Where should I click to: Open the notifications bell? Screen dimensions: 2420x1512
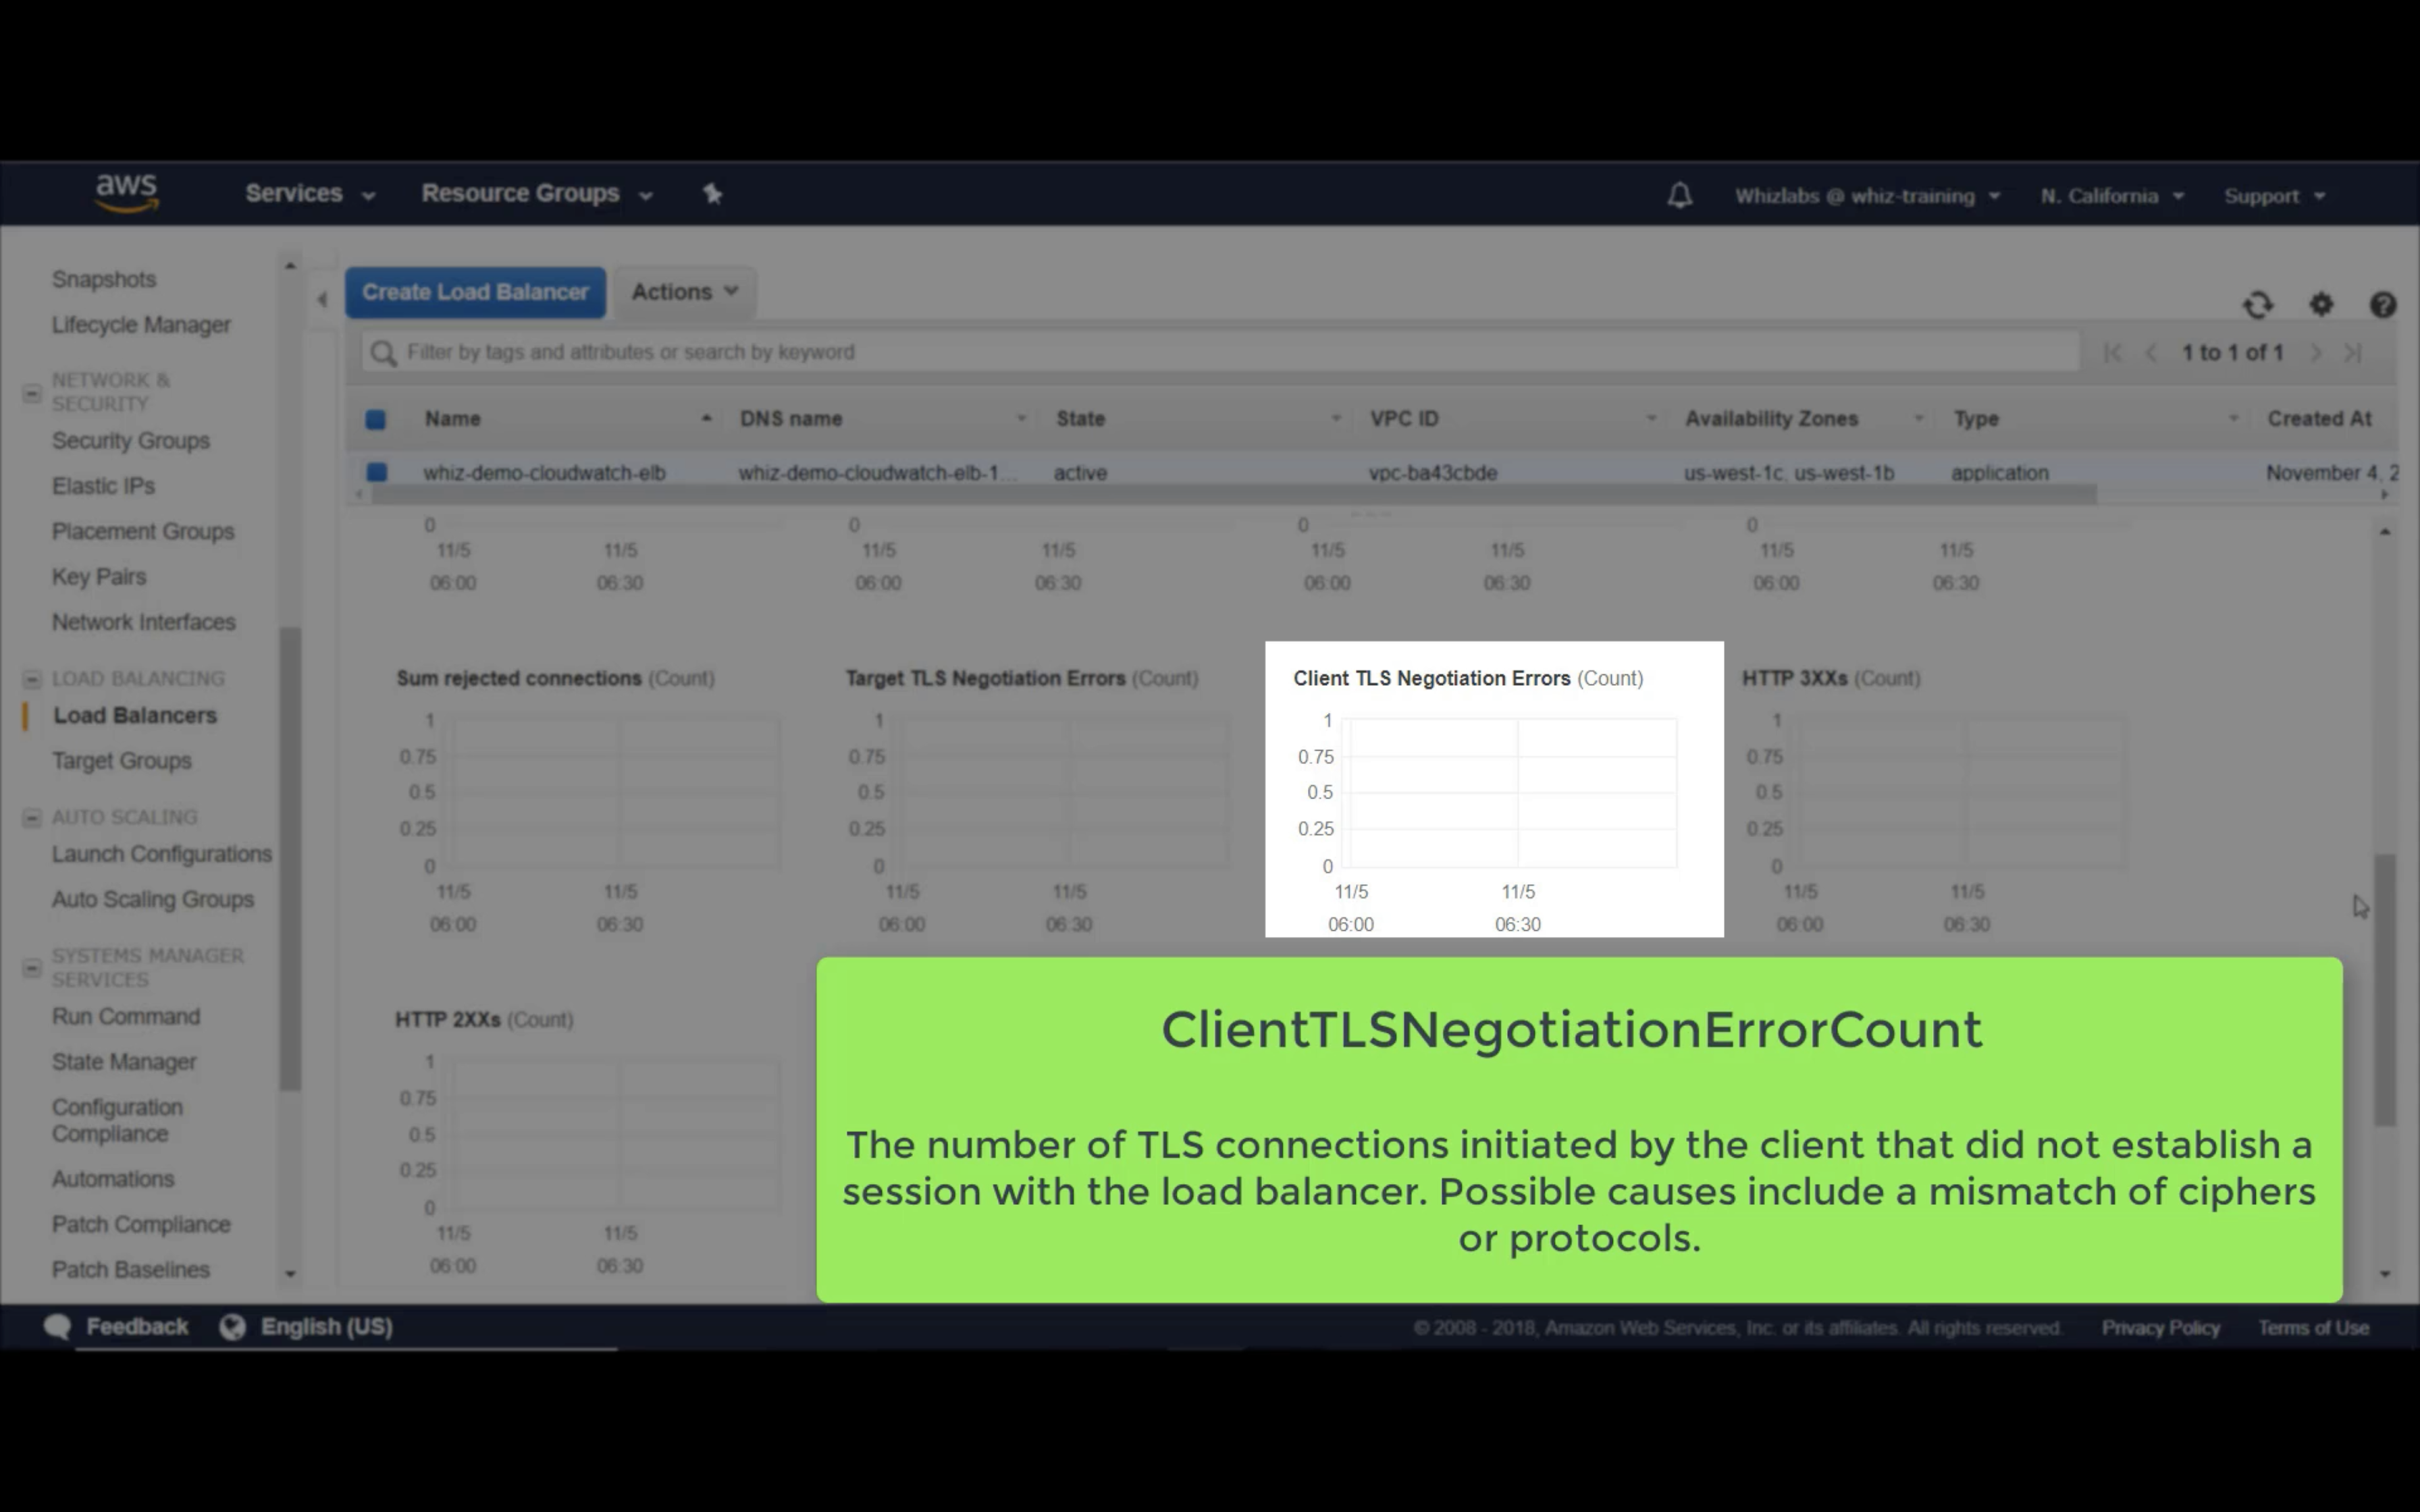click(x=1679, y=195)
